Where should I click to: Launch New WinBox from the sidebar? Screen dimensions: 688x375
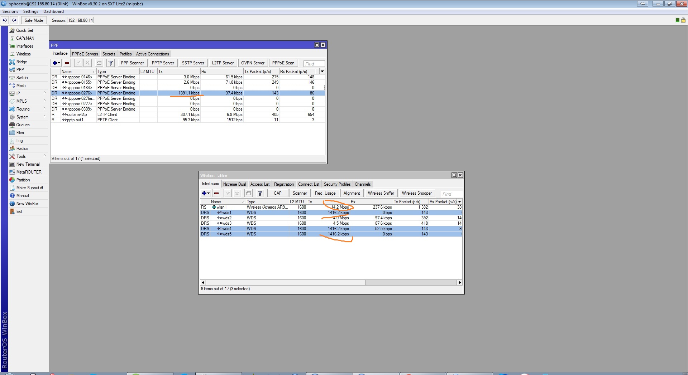click(x=28, y=204)
